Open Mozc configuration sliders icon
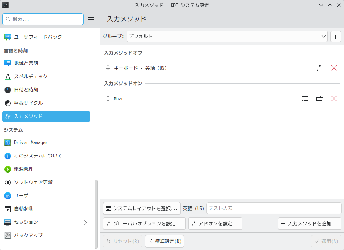 pyautogui.click(x=305, y=99)
